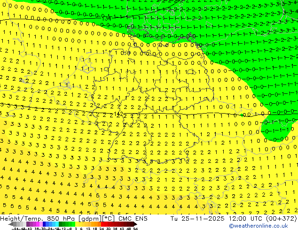Click the 142 contour line label
The height and width of the screenshot is (230, 298).
click(x=118, y=114)
